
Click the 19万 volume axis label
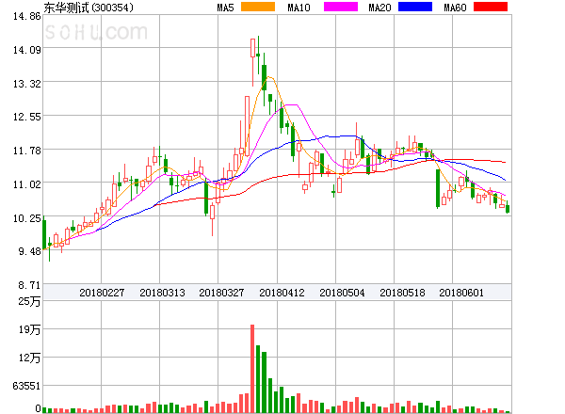tap(29, 329)
